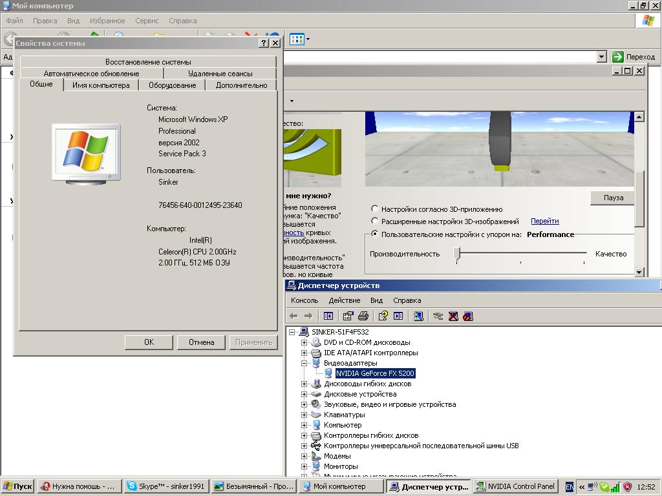Image resolution: width=662 pixels, height=496 pixels.
Task: Click the SINKER-51F4F532 computer icon
Action: click(x=304, y=332)
